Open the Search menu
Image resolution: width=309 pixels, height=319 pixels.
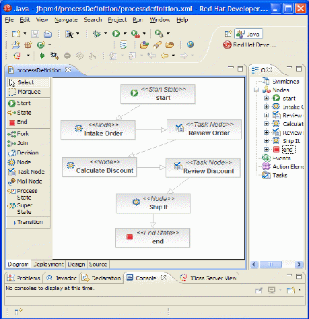[93, 20]
